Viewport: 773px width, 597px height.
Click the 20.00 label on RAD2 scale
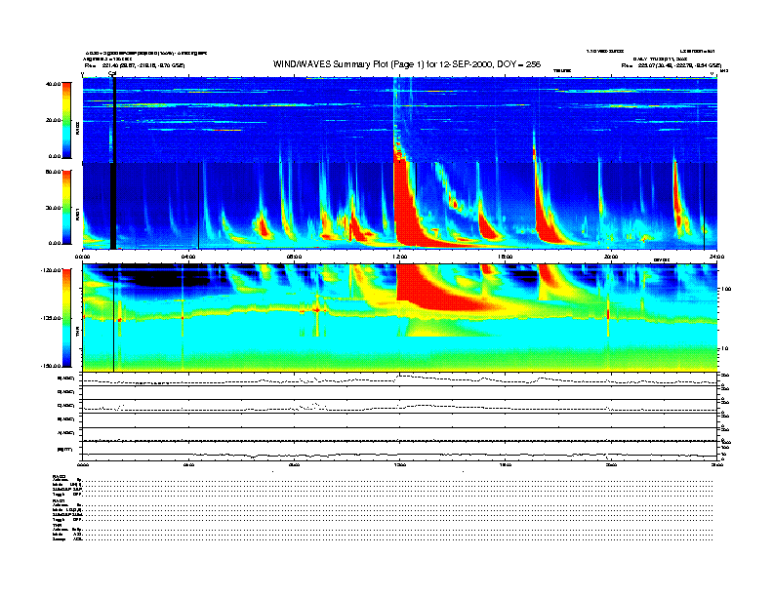pos(53,120)
